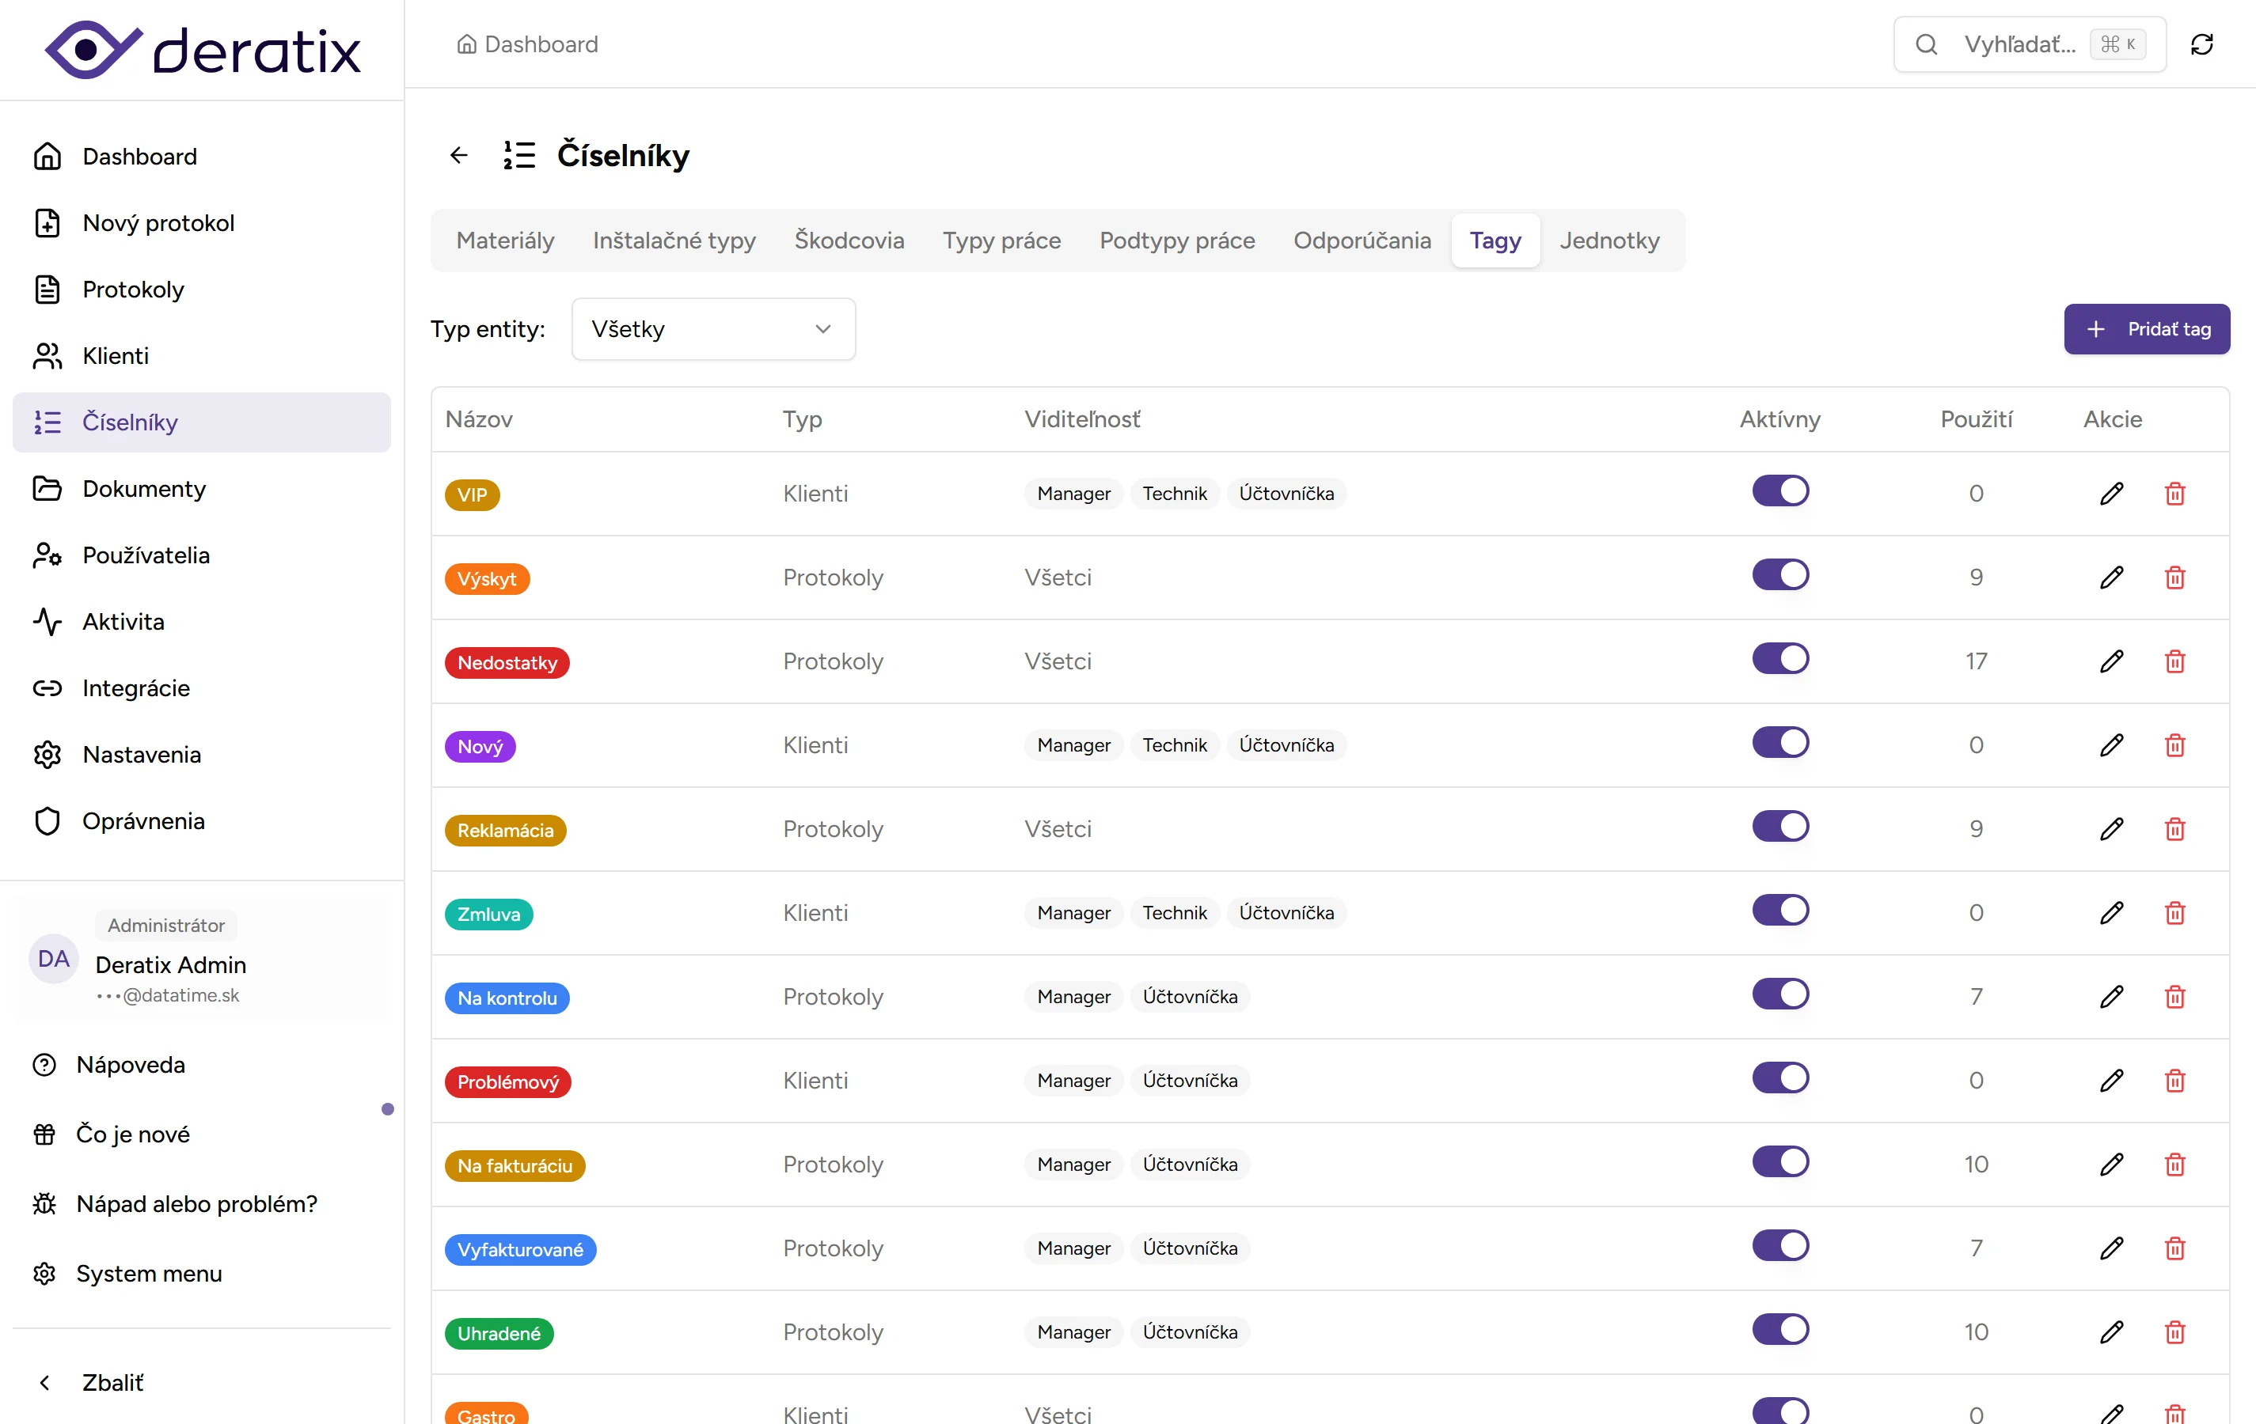
Task: Click the back arrow beside Číselníky heading
Action: 458,155
